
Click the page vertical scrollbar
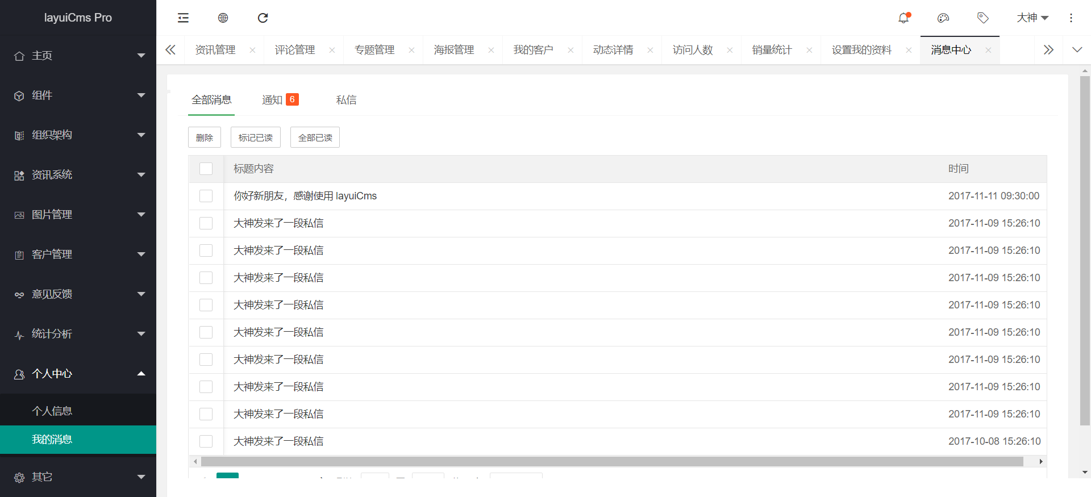click(x=1085, y=250)
